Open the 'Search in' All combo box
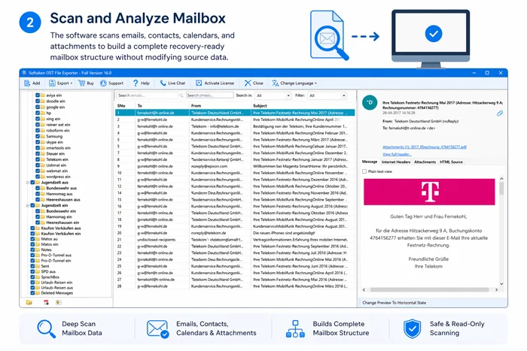Viewport: 527px width, 351px height. pyautogui.click(x=273, y=95)
